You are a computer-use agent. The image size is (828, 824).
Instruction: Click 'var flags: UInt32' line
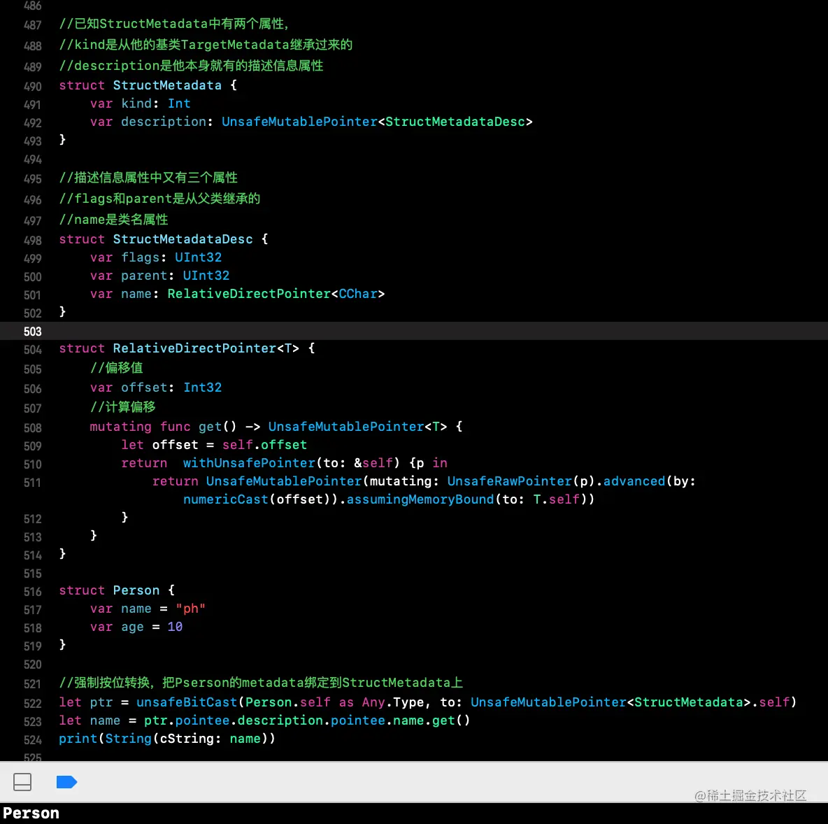(x=156, y=257)
